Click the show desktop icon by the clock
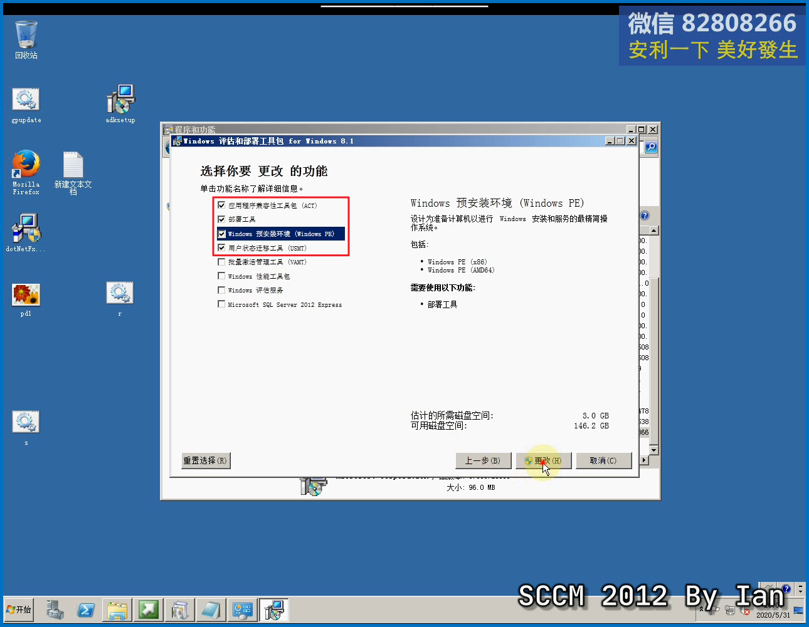Viewport: 809px width, 627px height. pos(798,610)
